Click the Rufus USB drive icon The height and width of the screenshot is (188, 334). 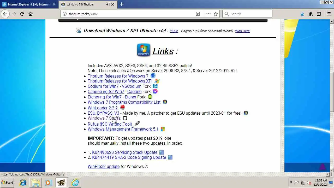pyautogui.click(x=137, y=124)
